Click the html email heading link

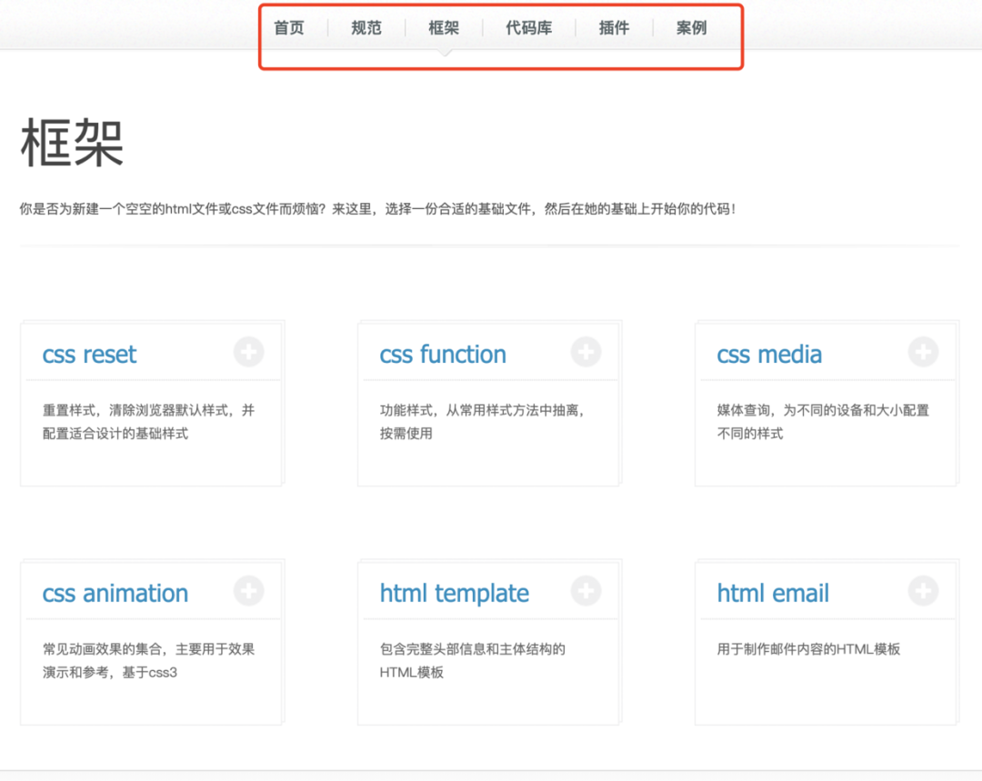click(773, 594)
